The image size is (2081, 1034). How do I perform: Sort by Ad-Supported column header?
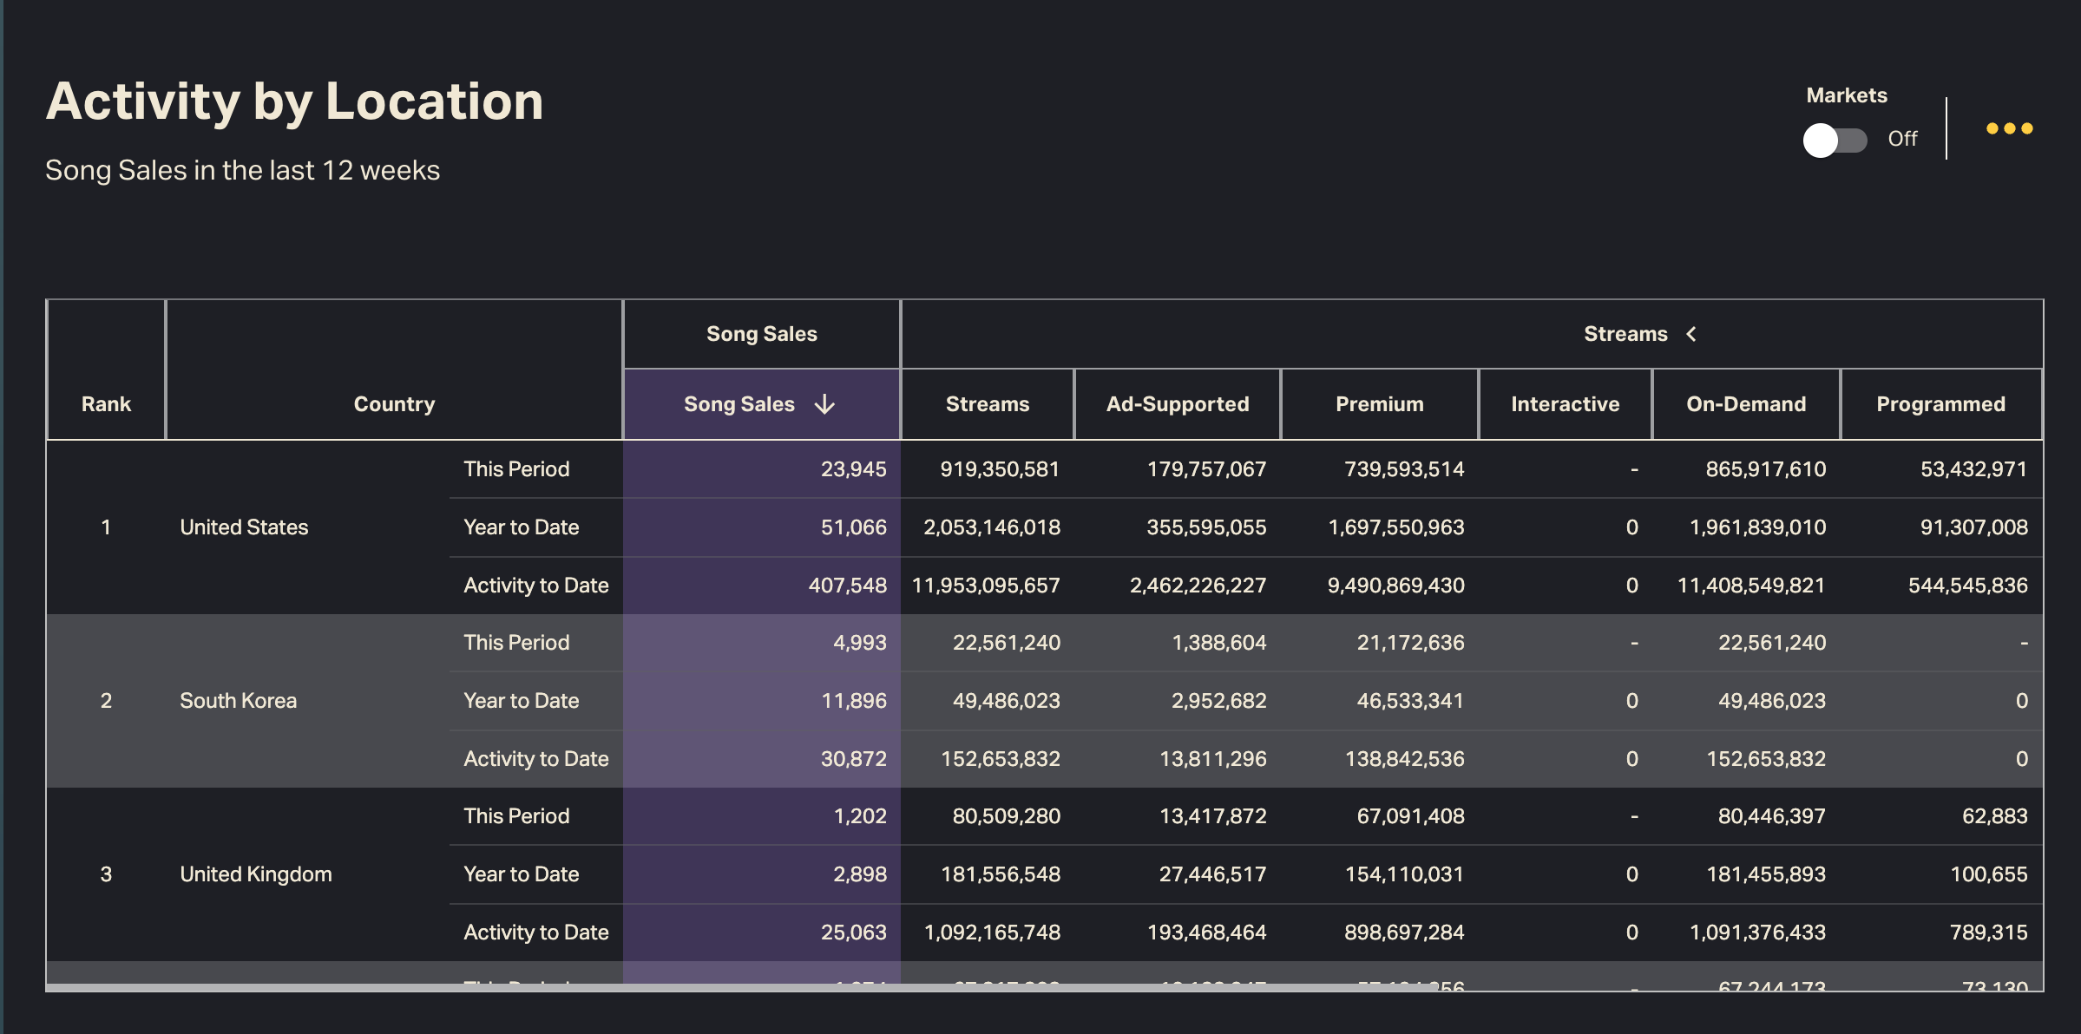(x=1177, y=404)
